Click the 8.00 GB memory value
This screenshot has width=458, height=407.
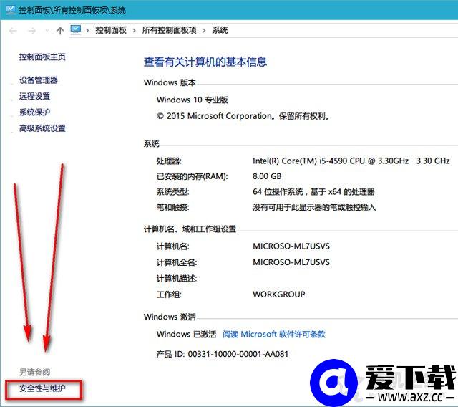coord(267,176)
